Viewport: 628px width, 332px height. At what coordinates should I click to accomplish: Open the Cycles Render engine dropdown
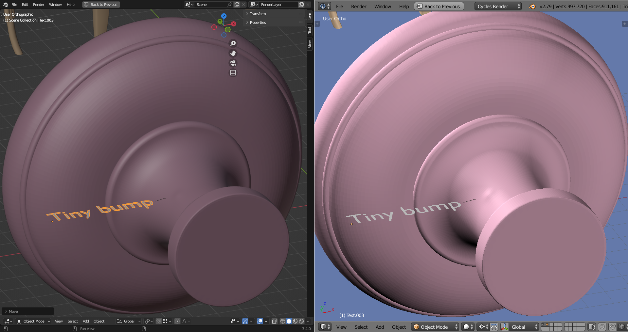(x=498, y=7)
